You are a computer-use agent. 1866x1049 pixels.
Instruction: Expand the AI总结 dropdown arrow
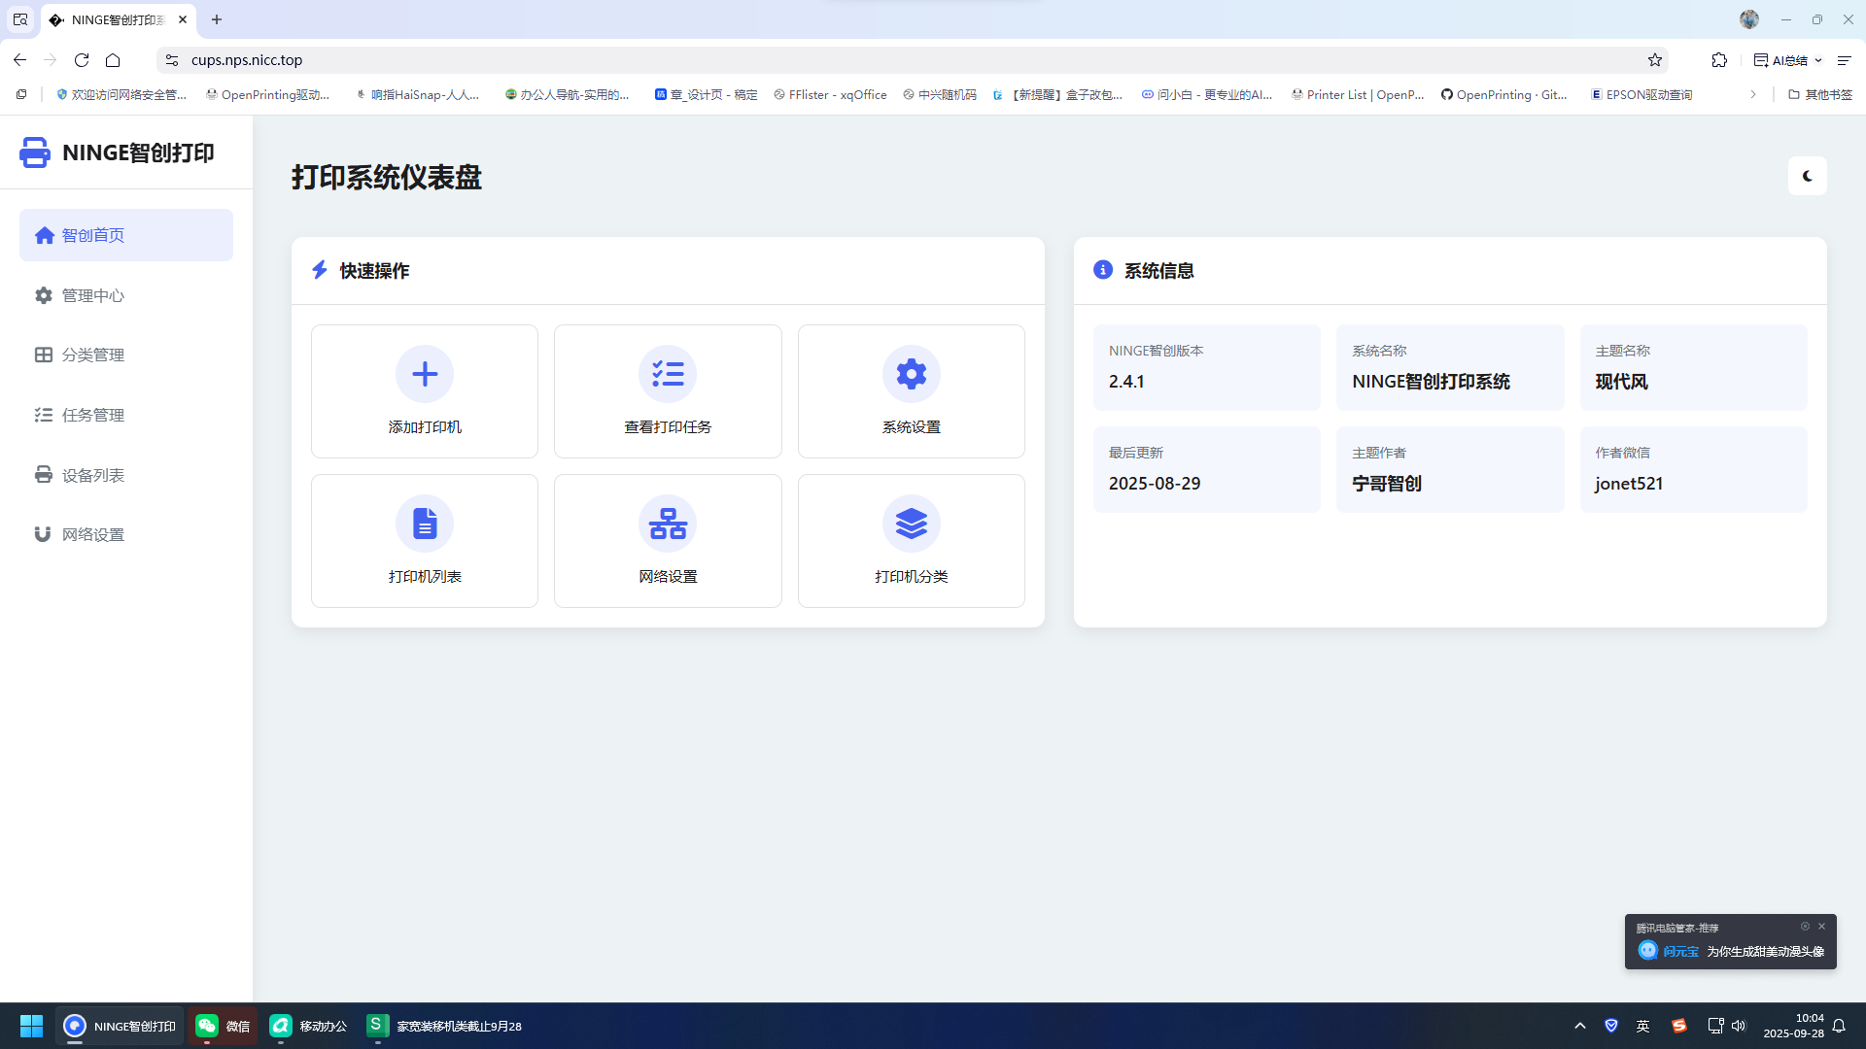click(x=1818, y=60)
